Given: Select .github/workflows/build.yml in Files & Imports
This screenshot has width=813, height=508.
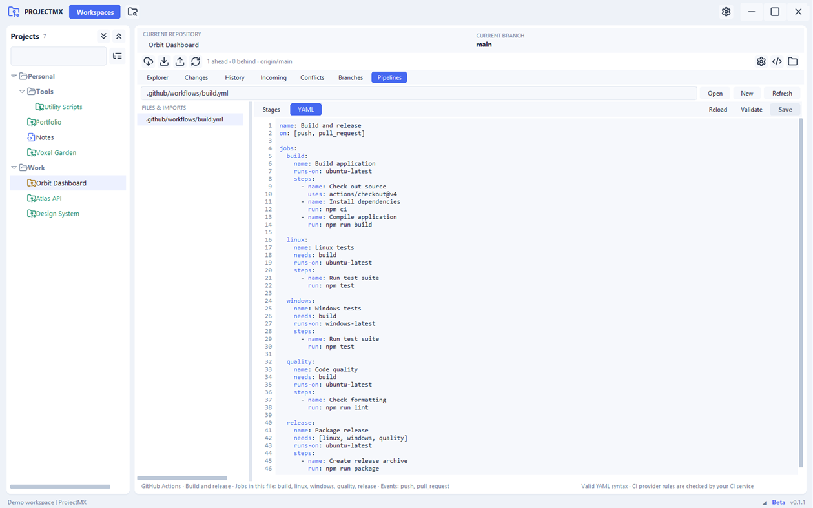Looking at the screenshot, I should [x=190, y=119].
